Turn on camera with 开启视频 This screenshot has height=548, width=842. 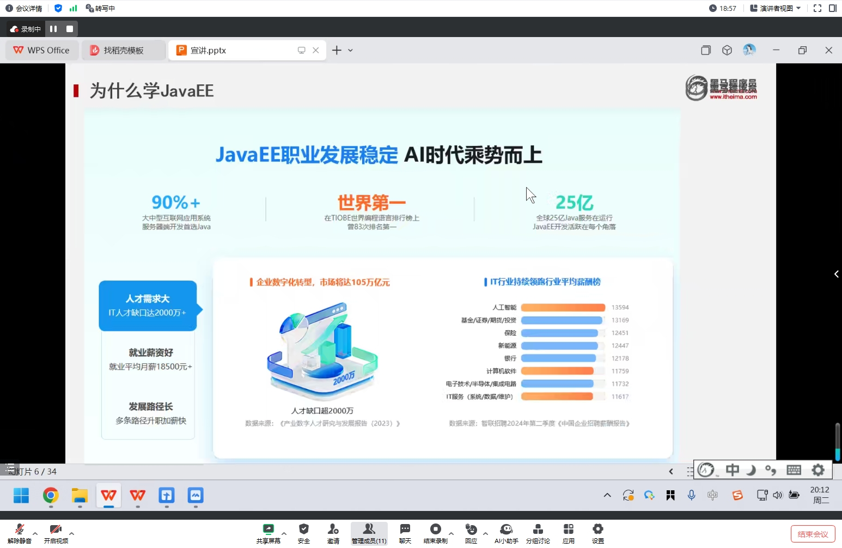click(x=56, y=533)
